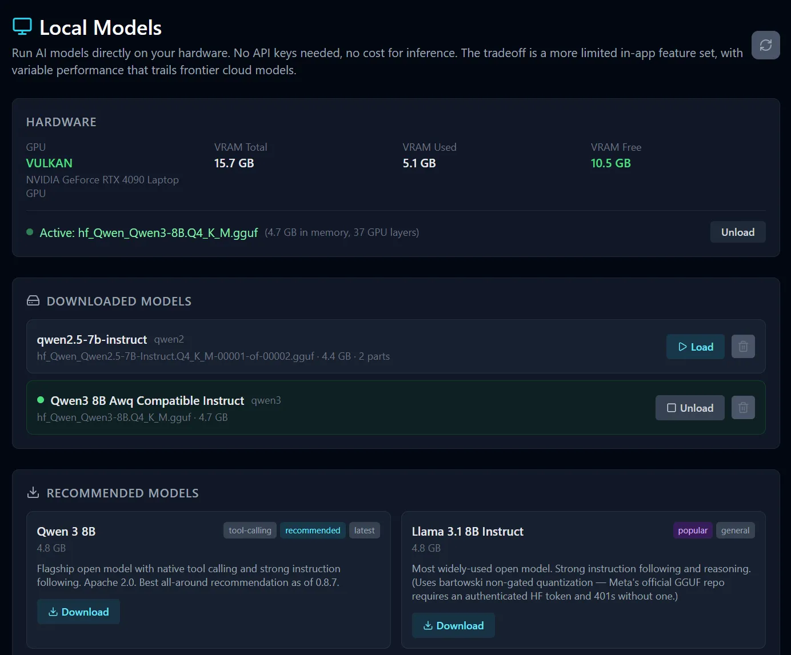Delete the Qwen3 8B Awq model via trash icon
Viewport: 791px width, 655px height.
click(x=743, y=408)
